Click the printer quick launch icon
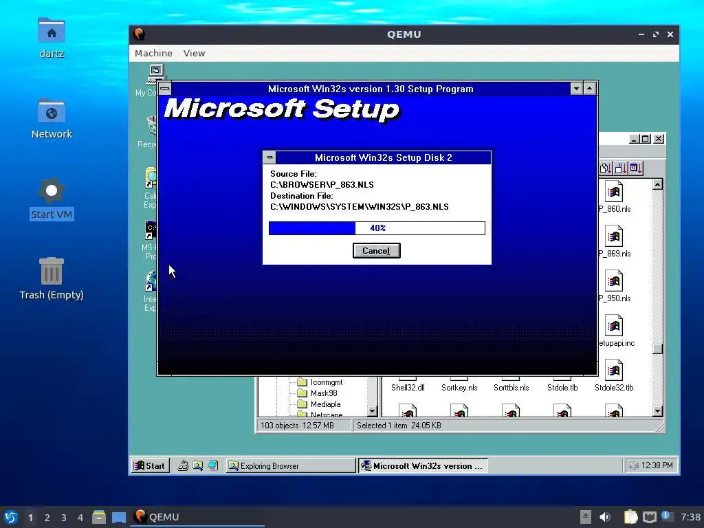This screenshot has width=704, height=528. [x=183, y=465]
